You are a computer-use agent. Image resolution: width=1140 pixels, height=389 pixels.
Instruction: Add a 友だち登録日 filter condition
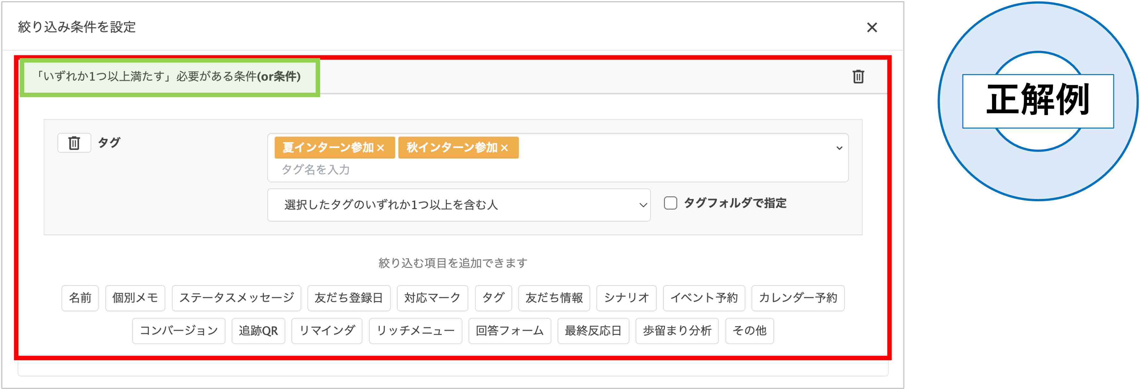349,298
